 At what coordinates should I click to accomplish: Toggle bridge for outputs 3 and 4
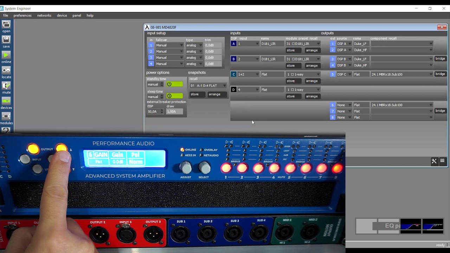(x=440, y=59)
